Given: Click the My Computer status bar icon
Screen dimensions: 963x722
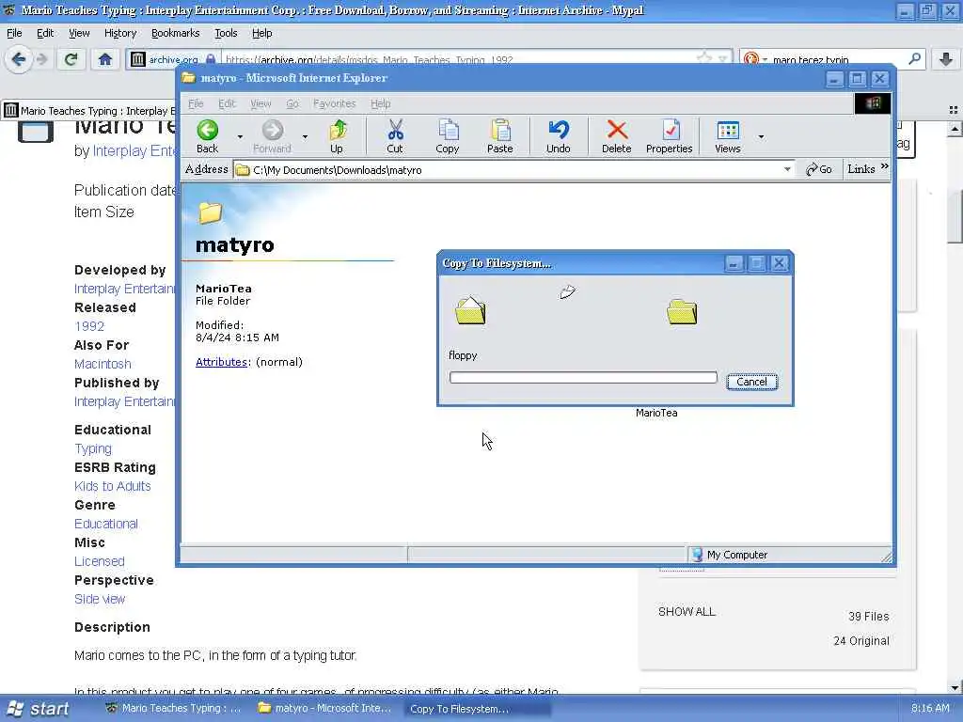Looking at the screenshot, I should [697, 555].
